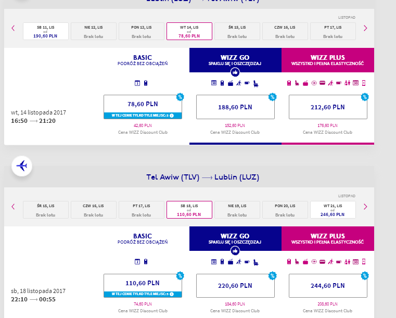Click the percent discount badge on 188,60 PLN fare

pos(273,97)
